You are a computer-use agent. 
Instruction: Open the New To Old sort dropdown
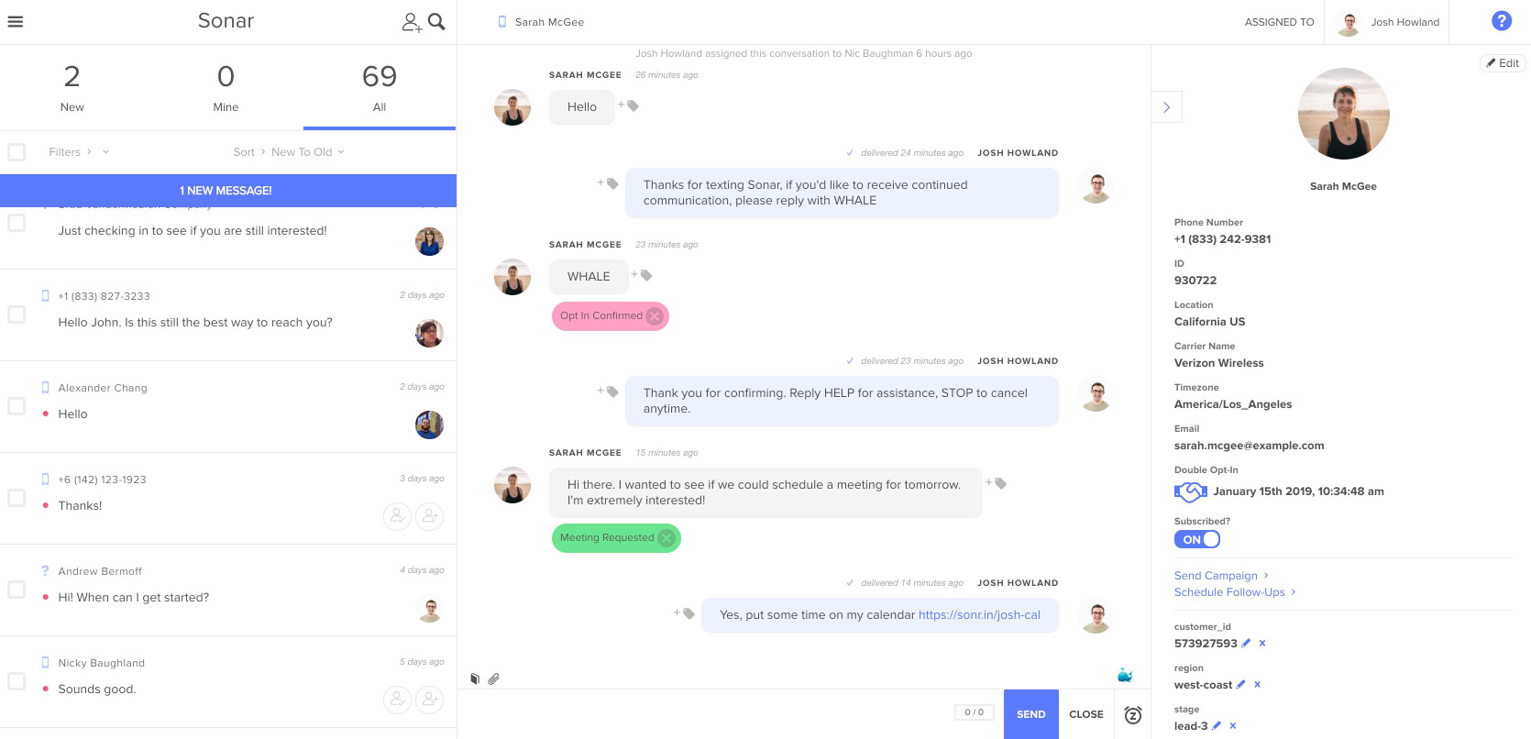coord(307,152)
